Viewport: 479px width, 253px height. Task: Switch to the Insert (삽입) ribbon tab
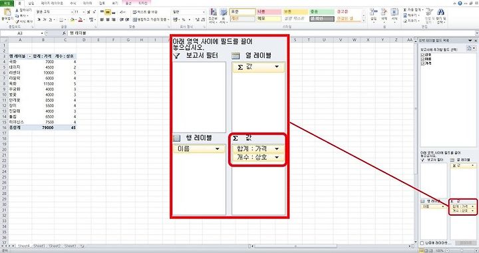coord(31,3)
